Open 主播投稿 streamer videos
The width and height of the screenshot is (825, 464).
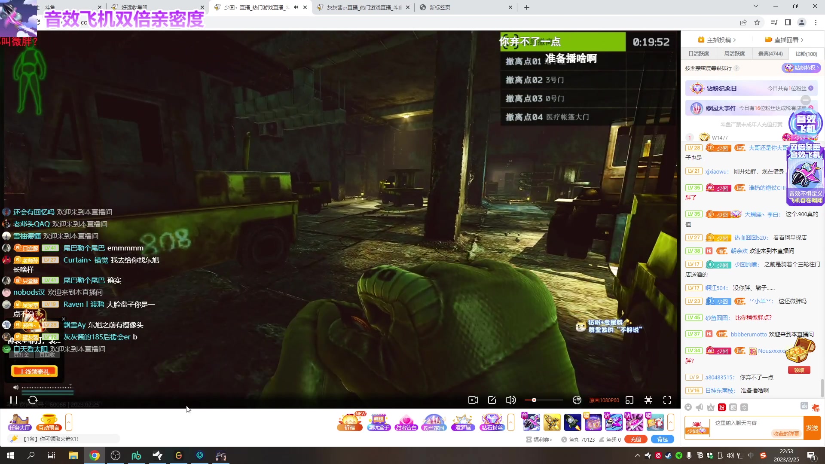point(717,40)
